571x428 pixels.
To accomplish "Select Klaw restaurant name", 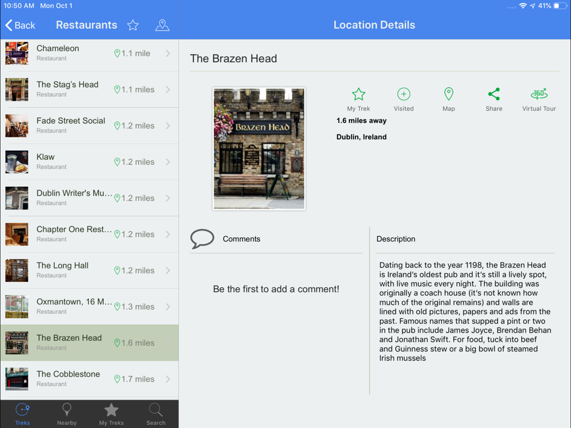I will pos(46,157).
